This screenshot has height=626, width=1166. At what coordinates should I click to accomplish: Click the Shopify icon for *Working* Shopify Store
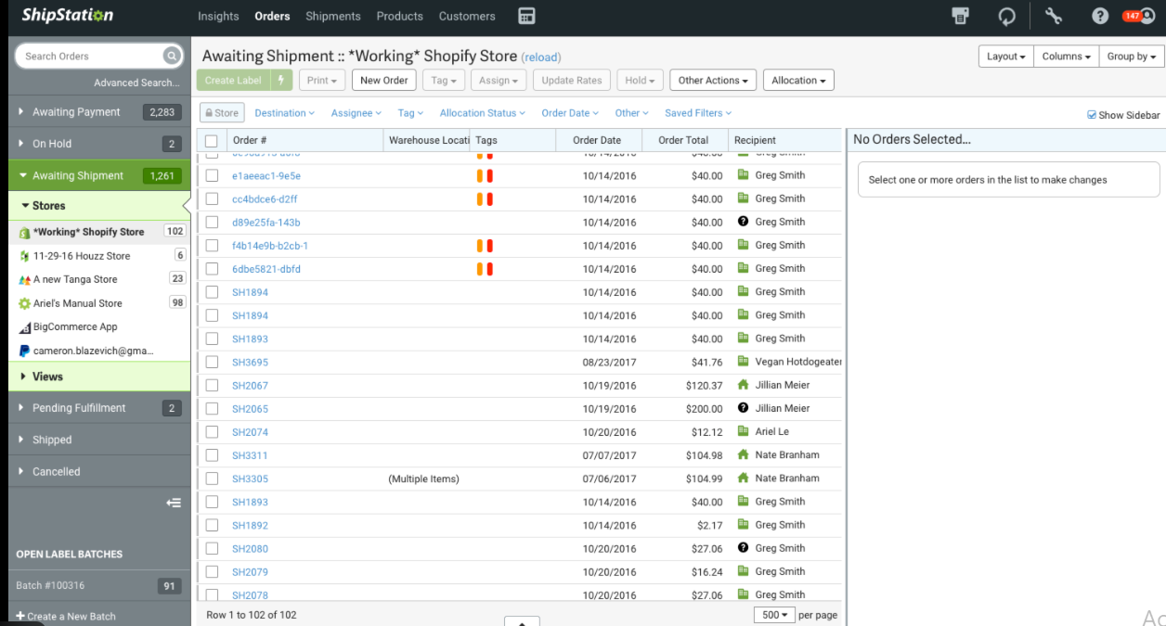click(x=25, y=233)
